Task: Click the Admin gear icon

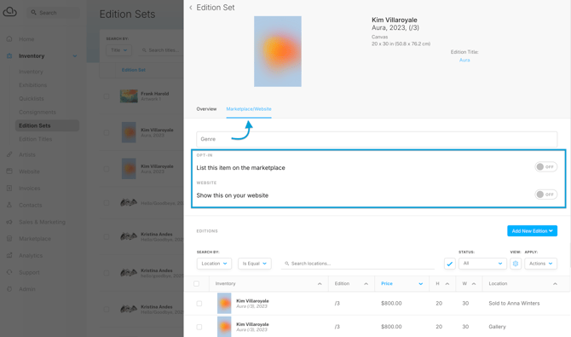Action: point(9,289)
